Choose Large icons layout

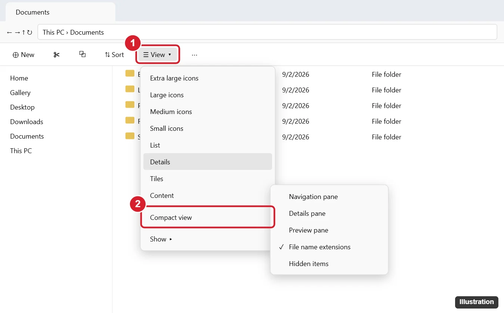click(x=208, y=95)
